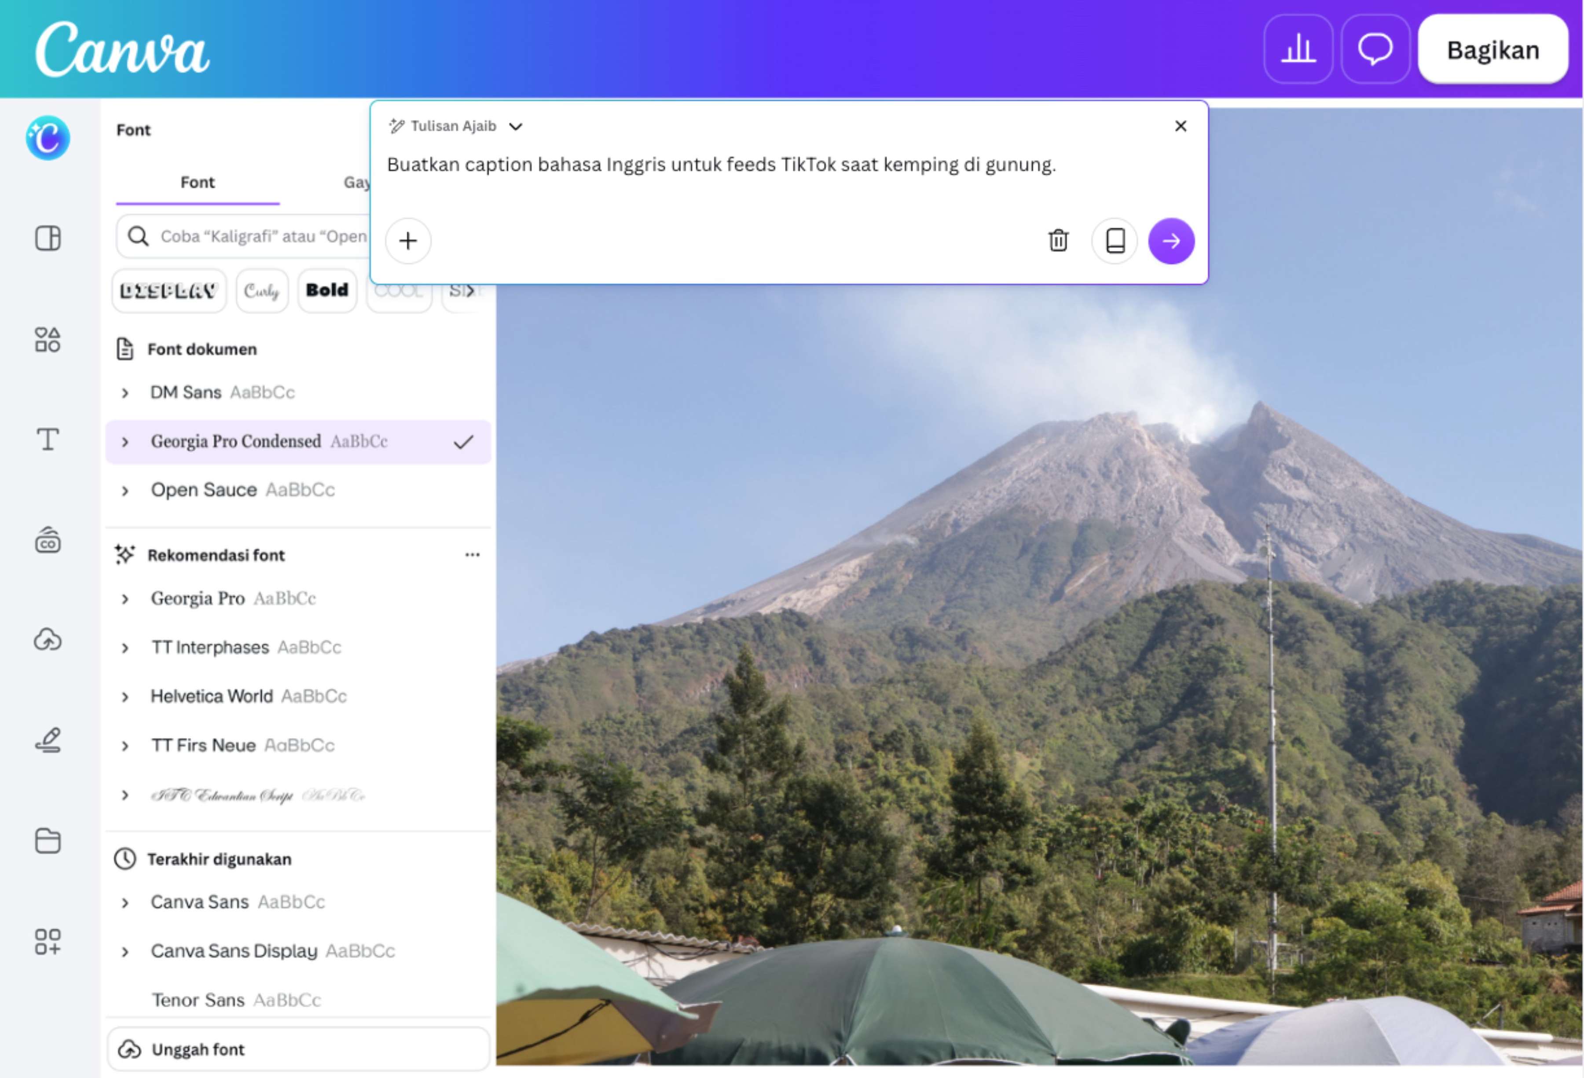Select the TT Firs Neue font
The height and width of the screenshot is (1078, 1584).
pos(298,746)
